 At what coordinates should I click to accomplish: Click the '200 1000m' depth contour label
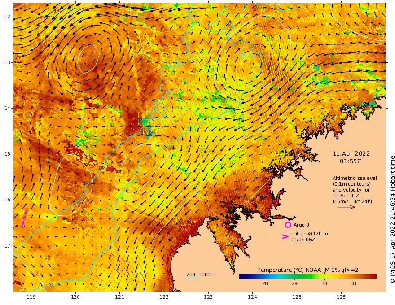point(201,274)
